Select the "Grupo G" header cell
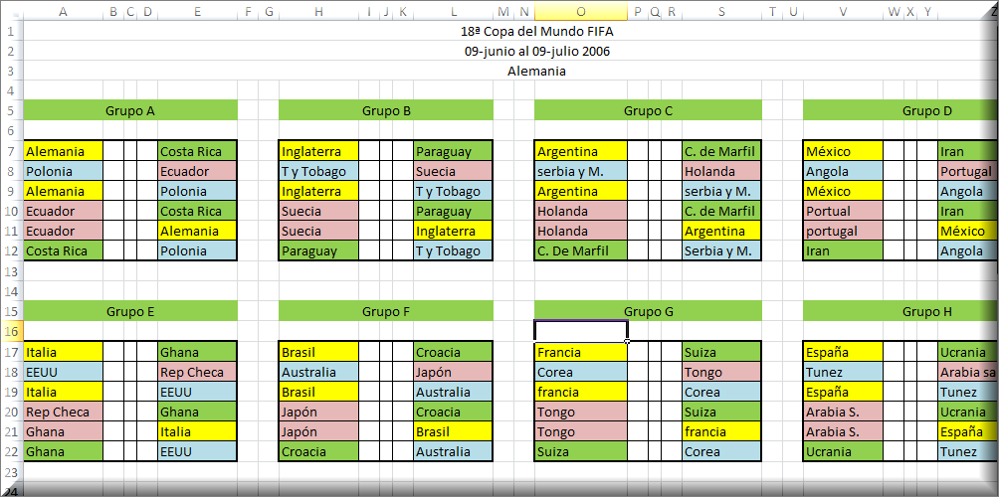The height and width of the screenshot is (497, 999). pos(648,311)
